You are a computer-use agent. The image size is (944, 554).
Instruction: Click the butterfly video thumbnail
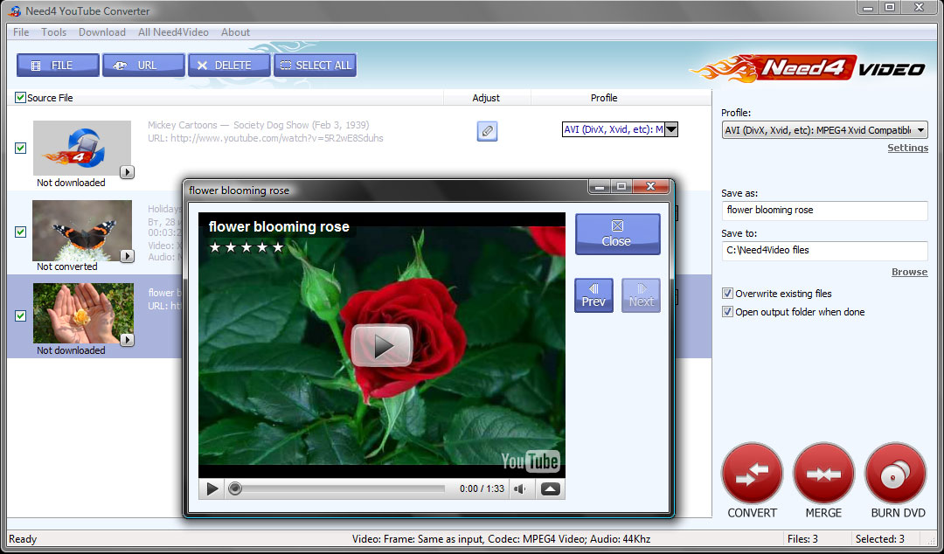tap(82, 231)
